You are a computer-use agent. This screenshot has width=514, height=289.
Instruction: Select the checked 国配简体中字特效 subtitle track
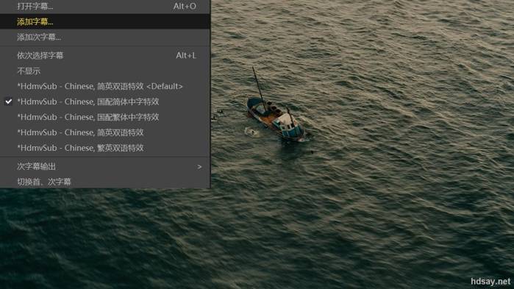point(105,101)
